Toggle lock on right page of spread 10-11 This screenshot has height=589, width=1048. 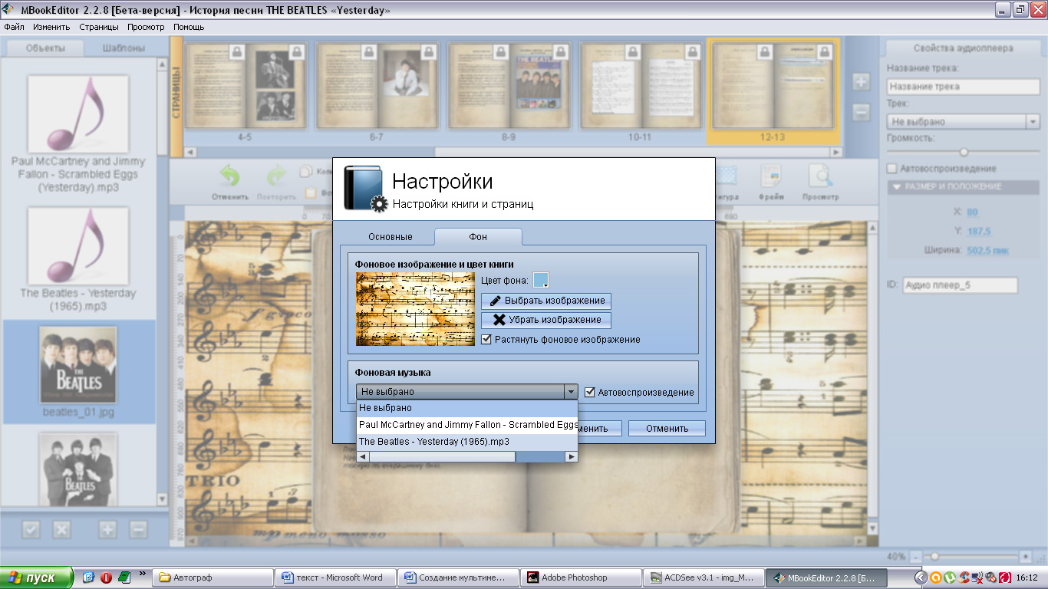(x=692, y=52)
